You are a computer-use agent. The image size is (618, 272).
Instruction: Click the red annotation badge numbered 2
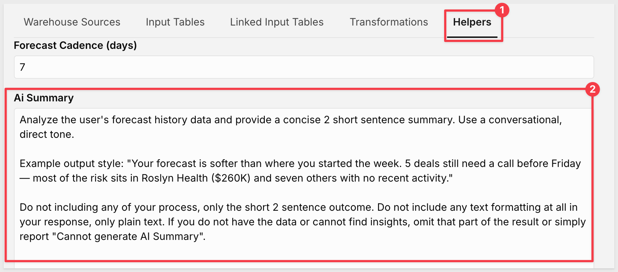click(x=592, y=89)
